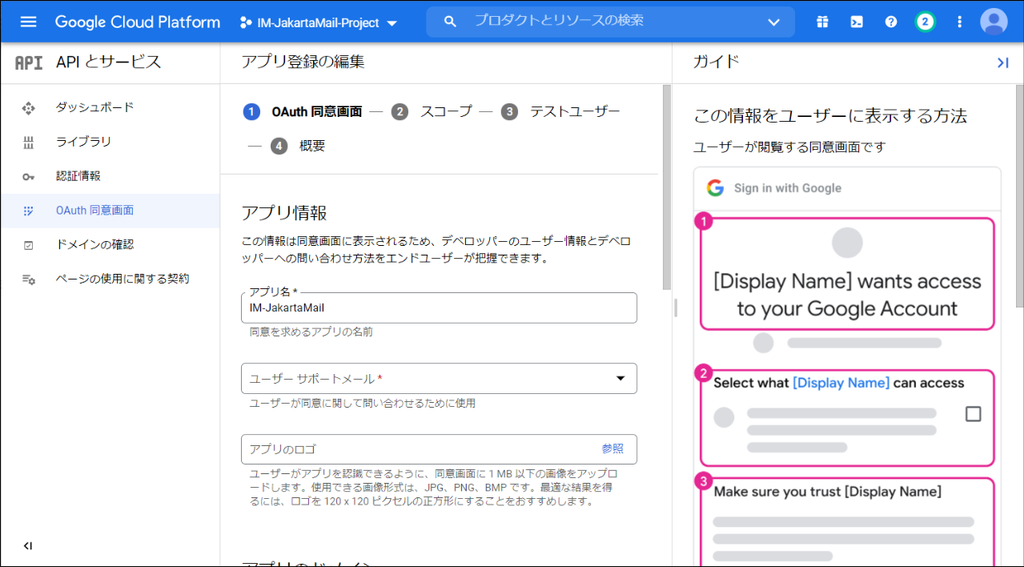Image resolution: width=1024 pixels, height=567 pixels.
Task: Open ライブラリ in the sidebar
Action: click(x=83, y=142)
